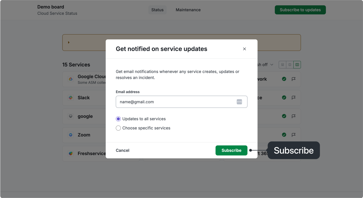Expand the yellow banner disclosure triangle
The height and width of the screenshot is (198, 363).
coord(69,42)
